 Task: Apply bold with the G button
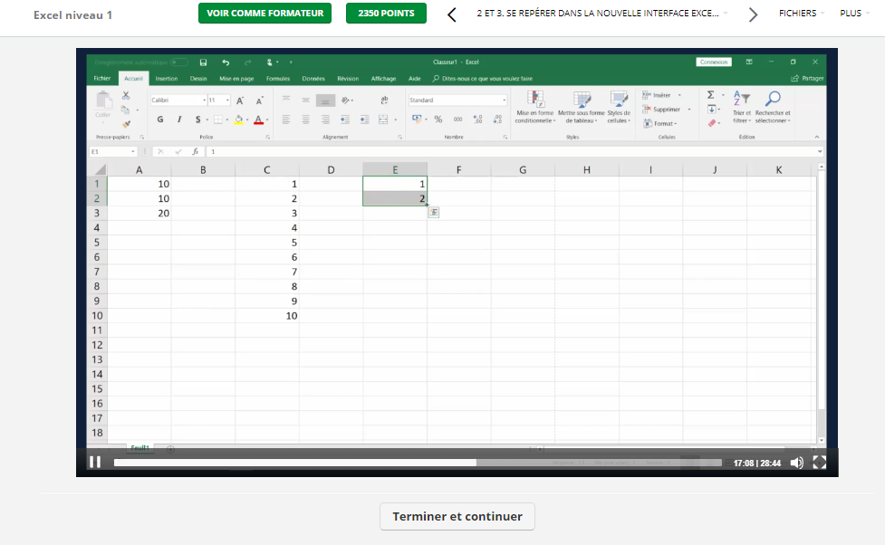tap(160, 119)
